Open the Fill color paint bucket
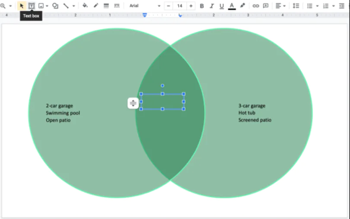Viewport: 350px width, 219px height. tap(85, 6)
